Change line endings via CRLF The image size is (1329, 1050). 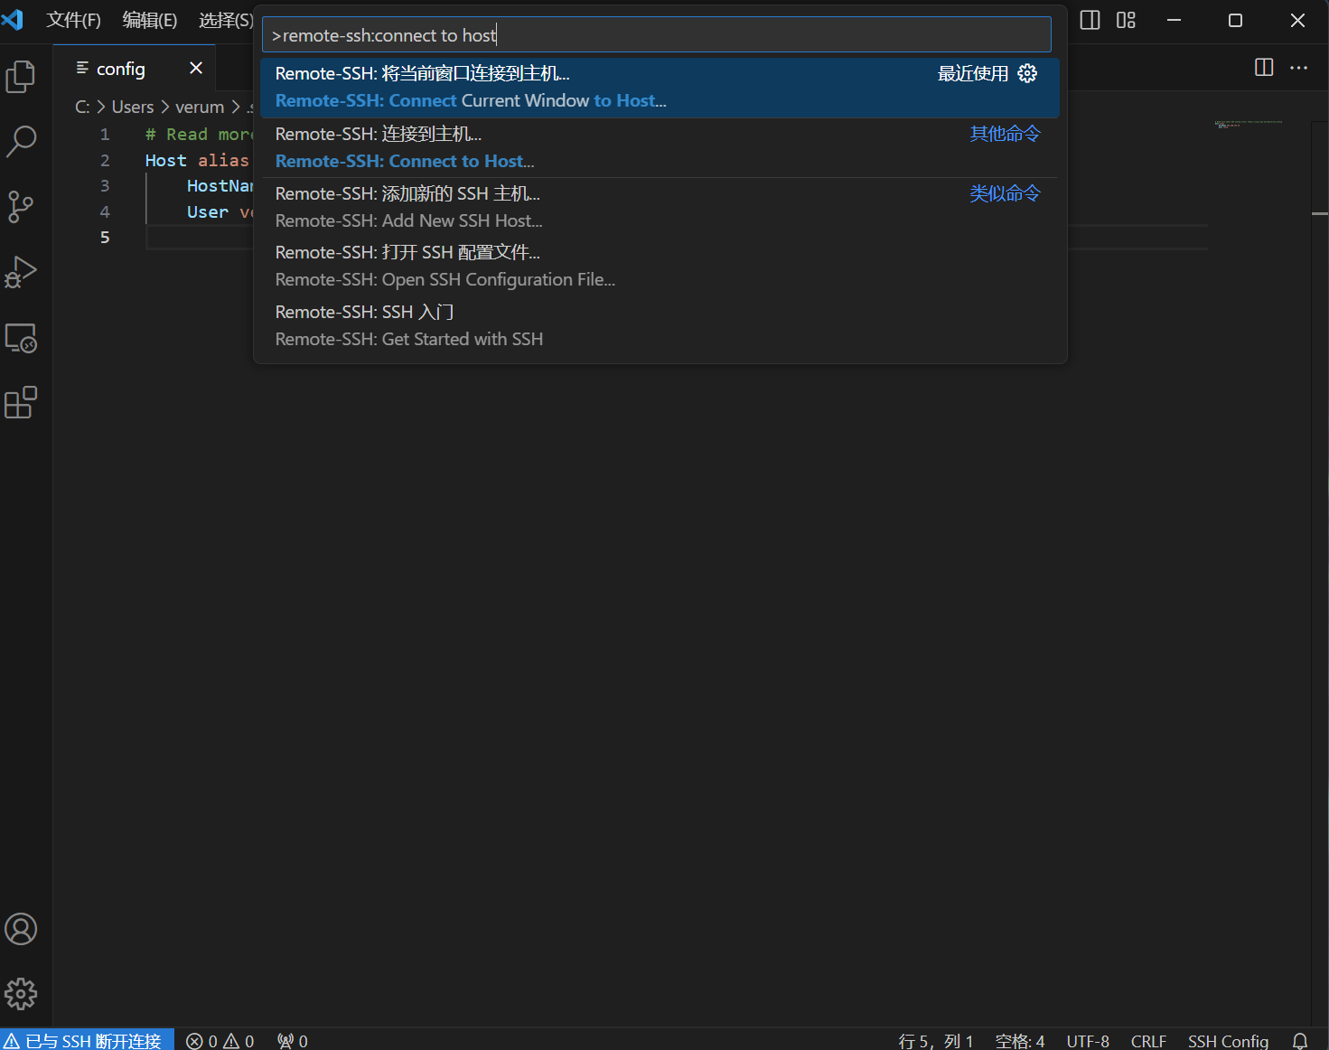pyautogui.click(x=1148, y=1041)
